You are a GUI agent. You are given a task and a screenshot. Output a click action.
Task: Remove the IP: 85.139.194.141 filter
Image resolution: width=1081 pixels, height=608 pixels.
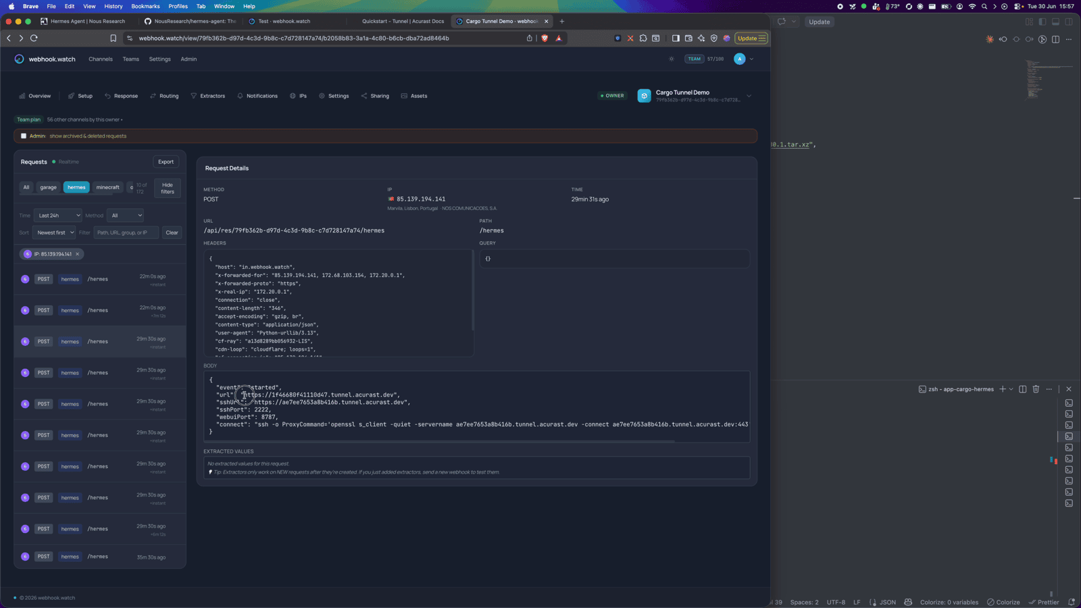click(x=77, y=254)
